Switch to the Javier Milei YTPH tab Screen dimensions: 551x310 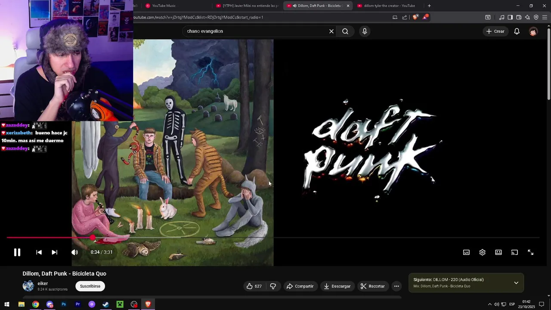[x=248, y=6]
